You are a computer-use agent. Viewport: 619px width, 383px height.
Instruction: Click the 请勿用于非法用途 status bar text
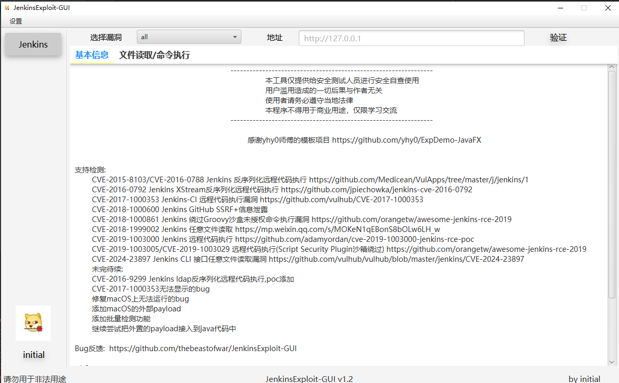tap(35, 379)
